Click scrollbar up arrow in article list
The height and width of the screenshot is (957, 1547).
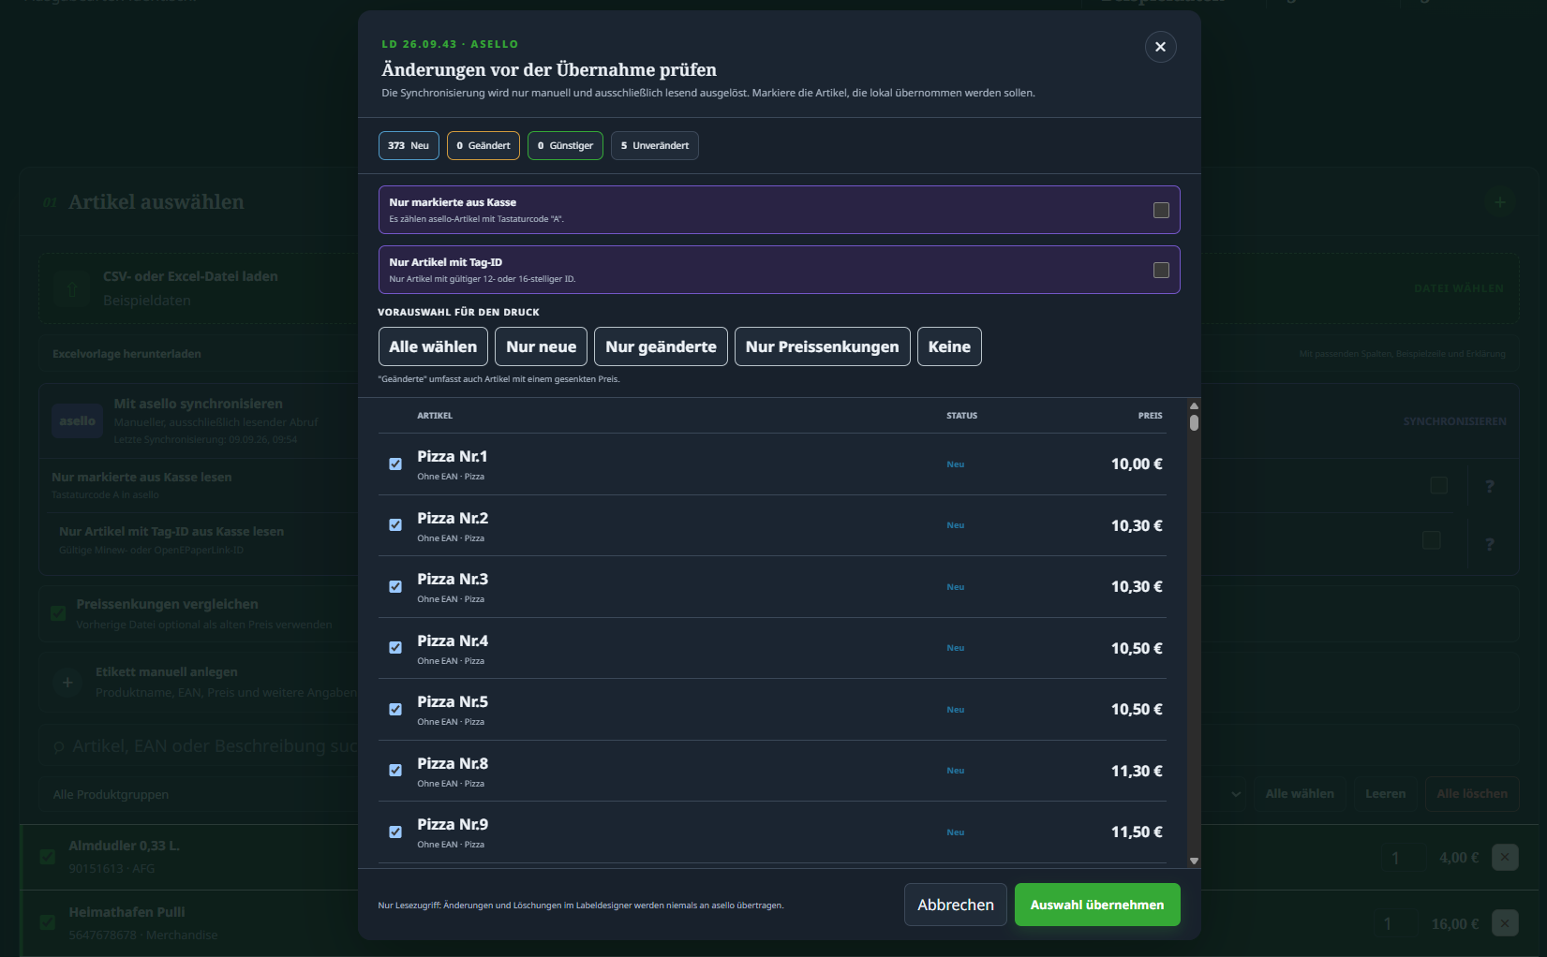(1194, 405)
